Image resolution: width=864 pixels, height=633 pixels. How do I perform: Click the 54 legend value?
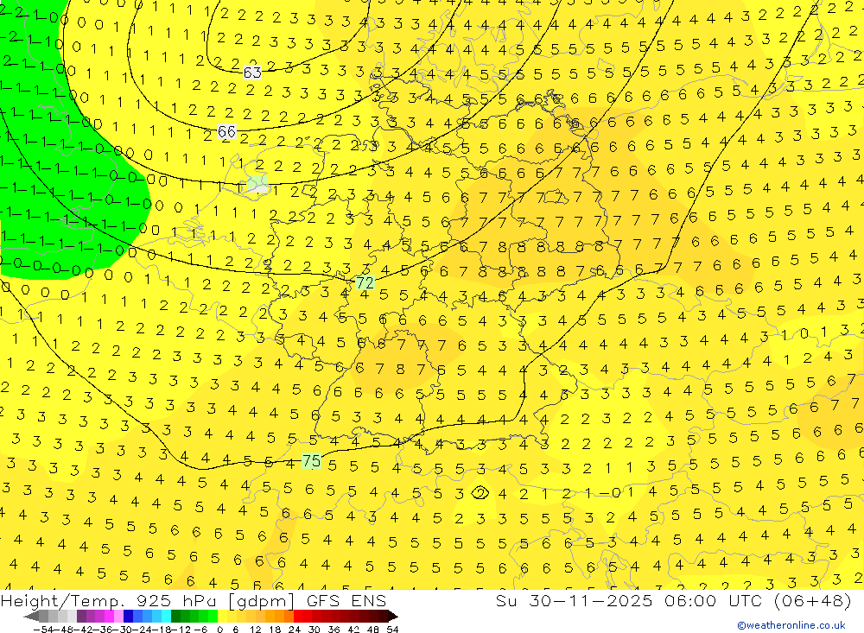392,630
